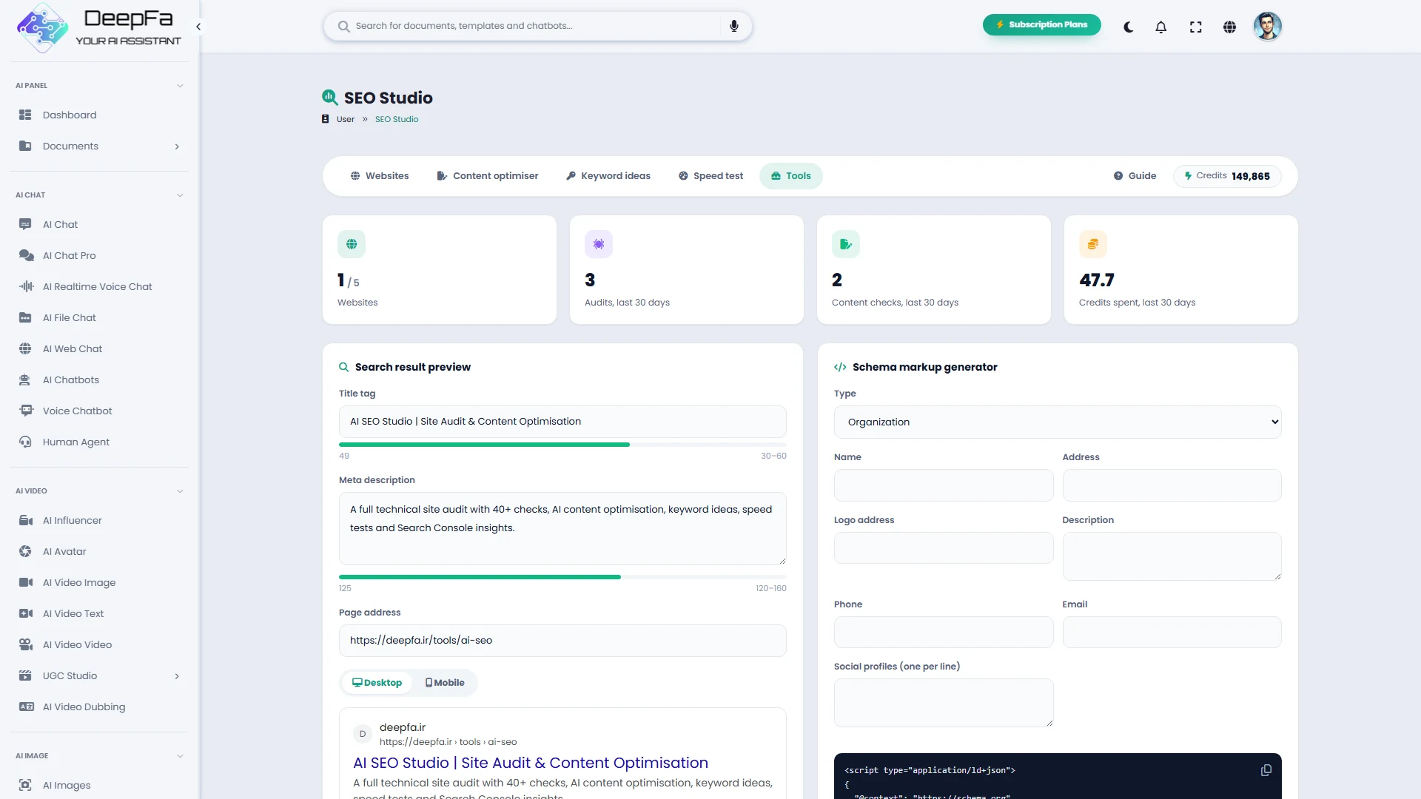This screenshot has height=799, width=1421.
Task: Click the User breadcrumb link
Action: tap(346, 119)
